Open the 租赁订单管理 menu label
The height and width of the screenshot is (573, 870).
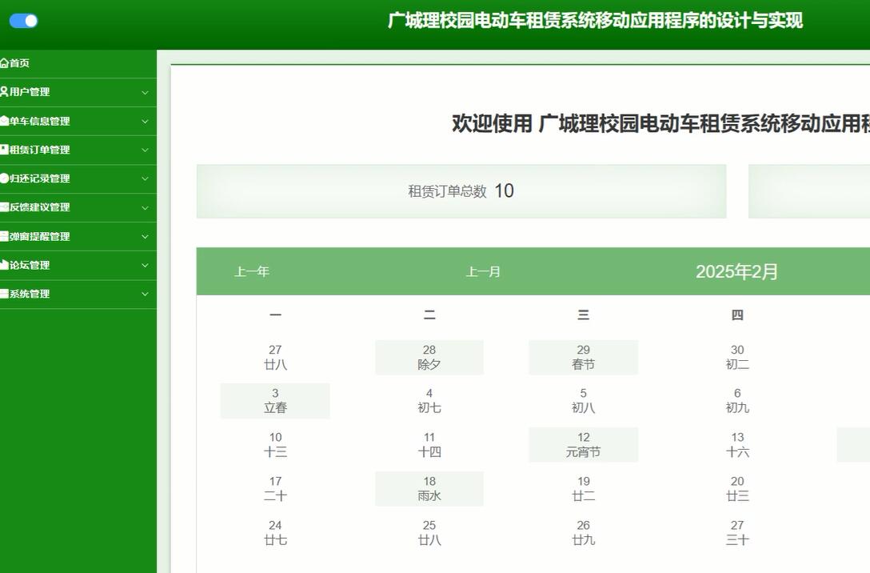(x=39, y=150)
